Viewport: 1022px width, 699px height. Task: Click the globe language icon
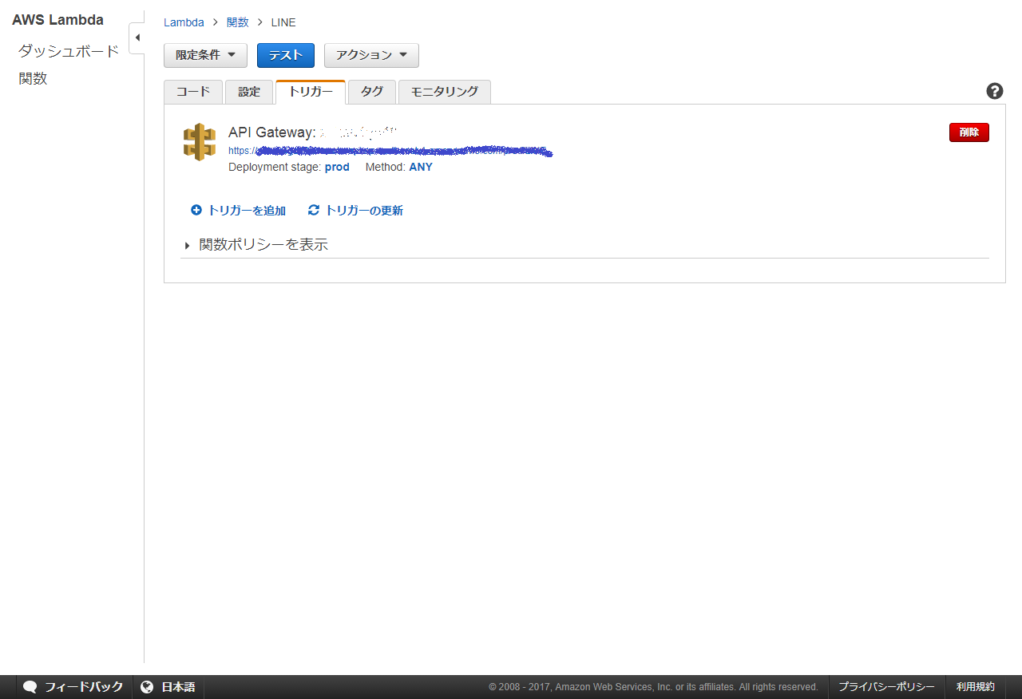(147, 687)
